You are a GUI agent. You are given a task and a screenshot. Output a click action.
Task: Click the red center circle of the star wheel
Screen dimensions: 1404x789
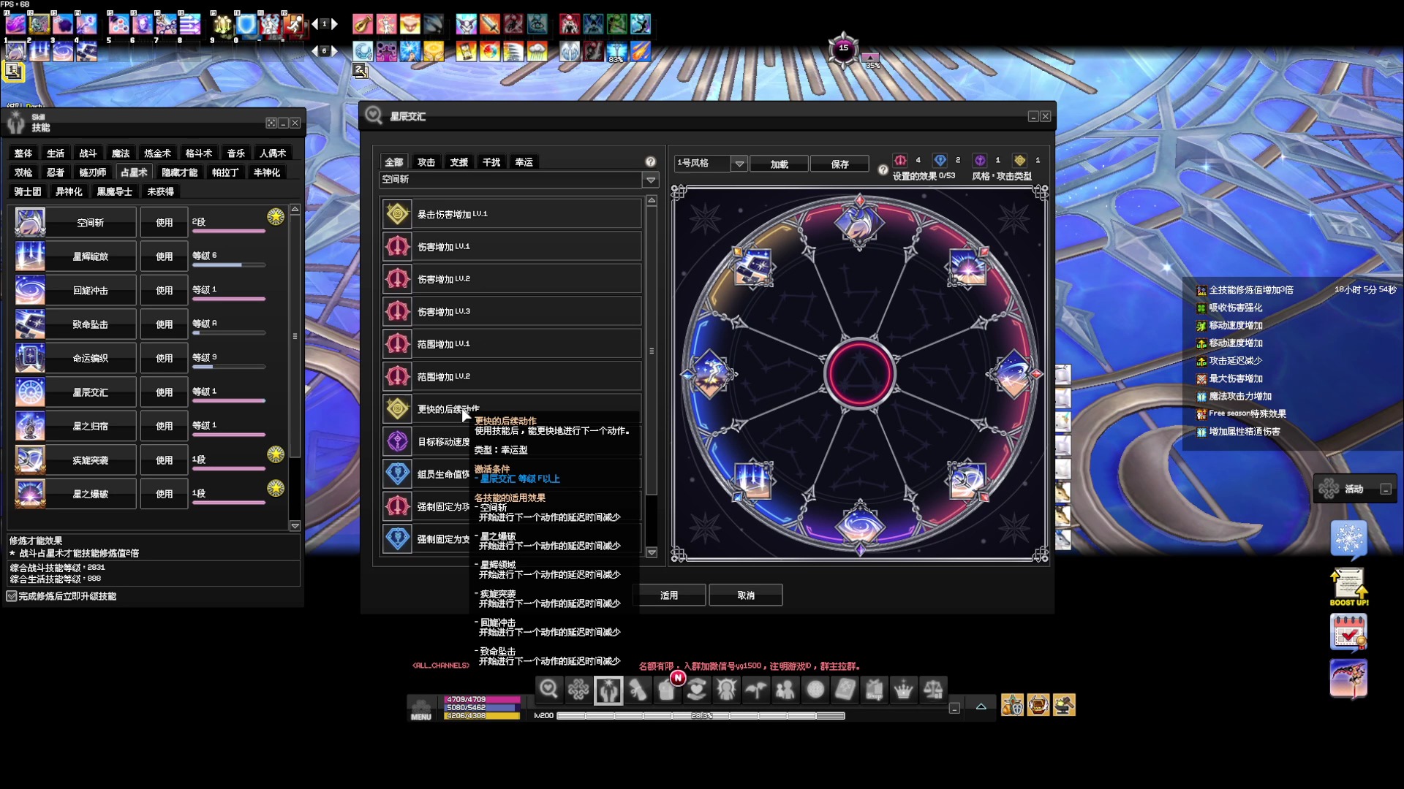pos(860,373)
